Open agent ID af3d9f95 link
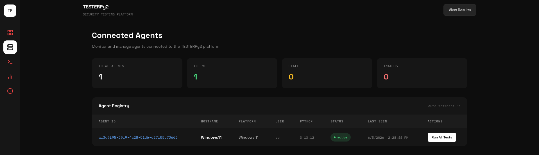The height and width of the screenshot is (155, 539). coord(138,138)
